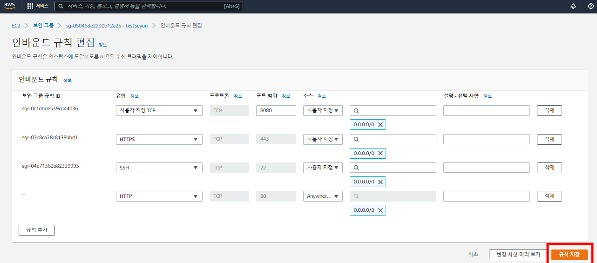Open 정보 link next to 포트 범위 column
The height and width of the screenshot is (263, 597).
pos(286,96)
